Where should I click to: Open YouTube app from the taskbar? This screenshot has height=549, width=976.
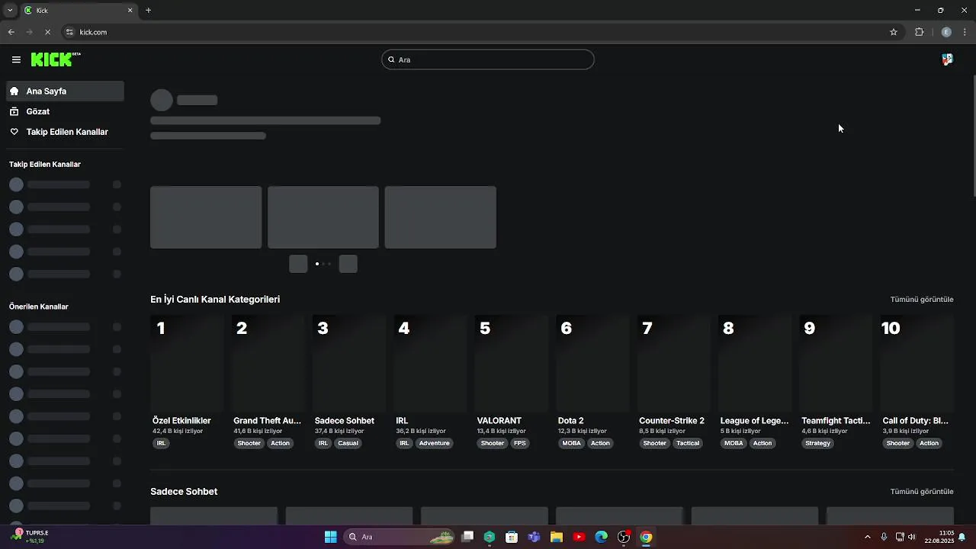[579, 537]
